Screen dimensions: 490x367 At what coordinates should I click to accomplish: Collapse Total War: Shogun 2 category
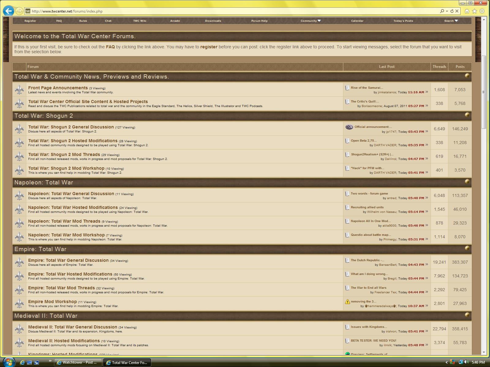click(x=467, y=115)
